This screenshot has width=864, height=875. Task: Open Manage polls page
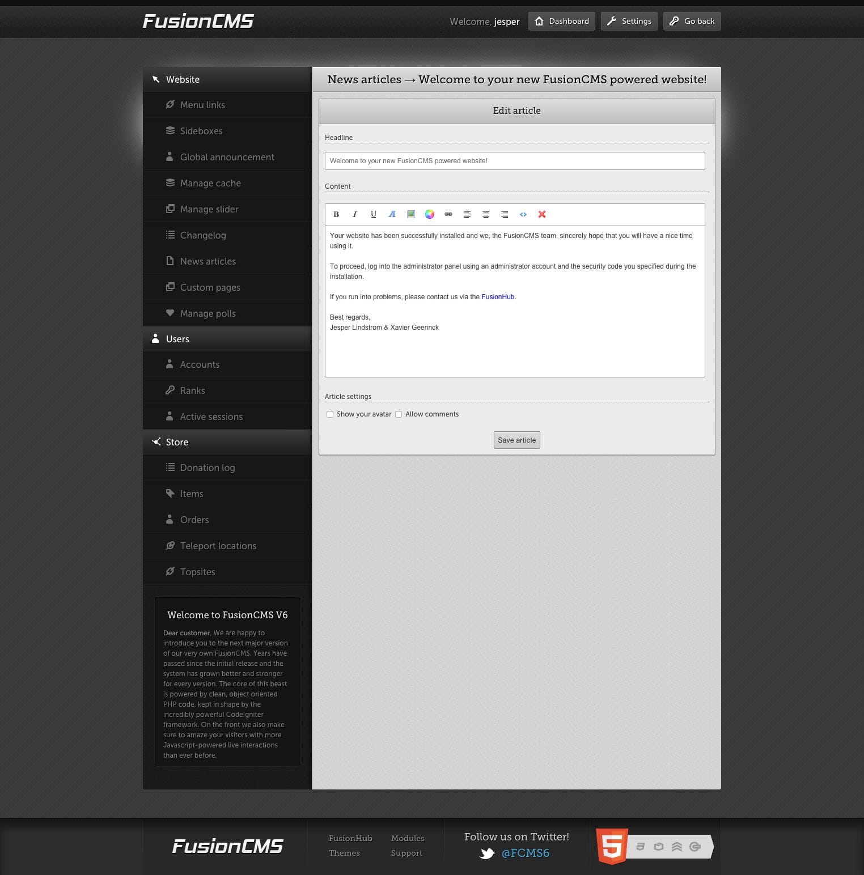[227, 313]
